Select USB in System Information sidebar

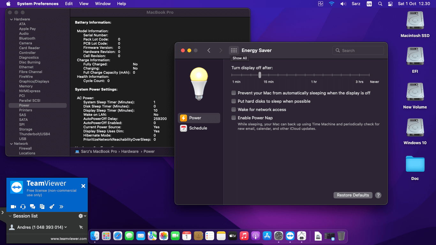pyautogui.click(x=23, y=139)
